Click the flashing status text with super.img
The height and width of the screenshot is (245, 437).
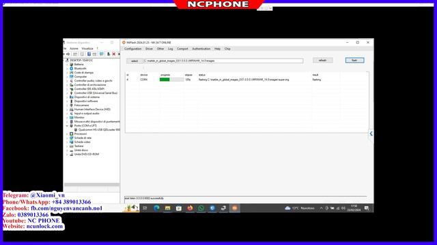coord(244,80)
